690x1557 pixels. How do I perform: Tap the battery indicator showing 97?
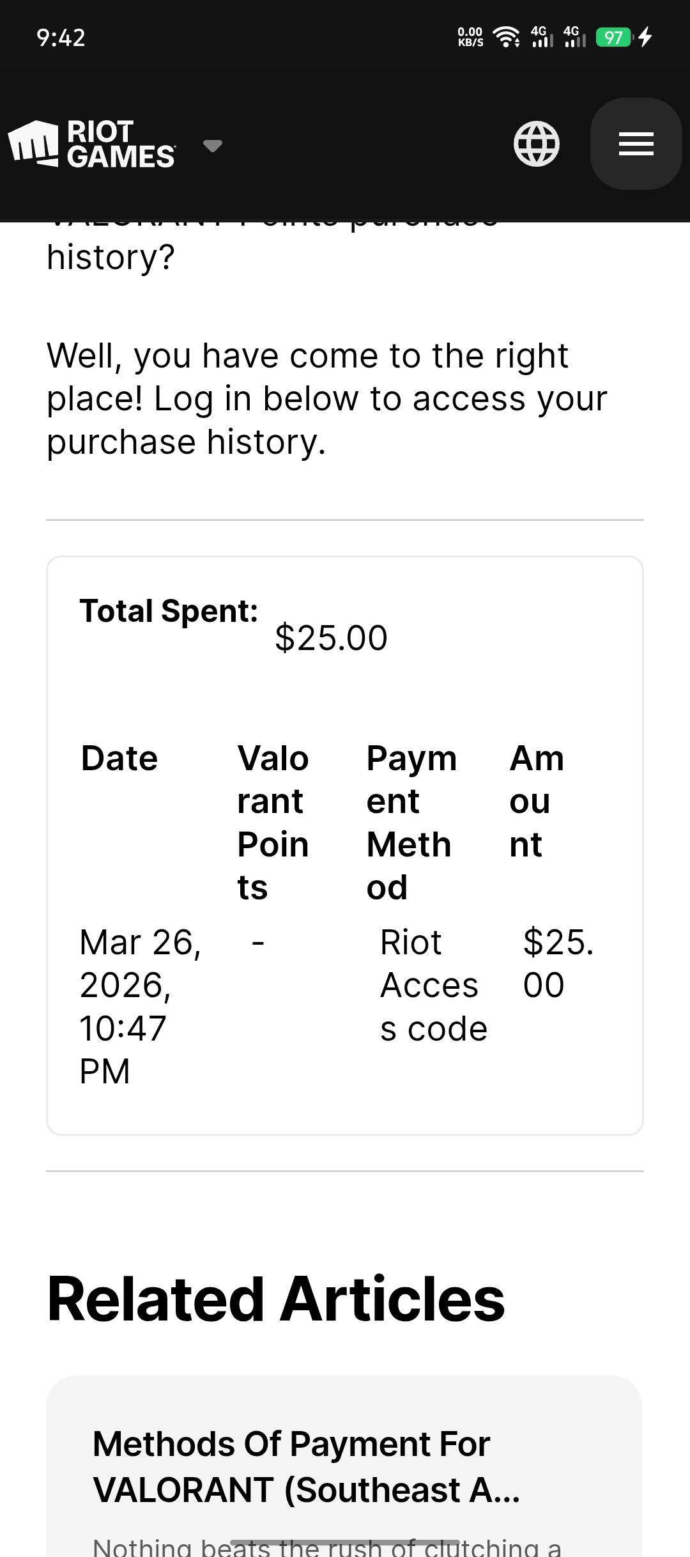click(613, 37)
